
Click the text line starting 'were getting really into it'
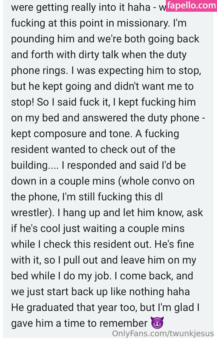[x=85, y=7]
